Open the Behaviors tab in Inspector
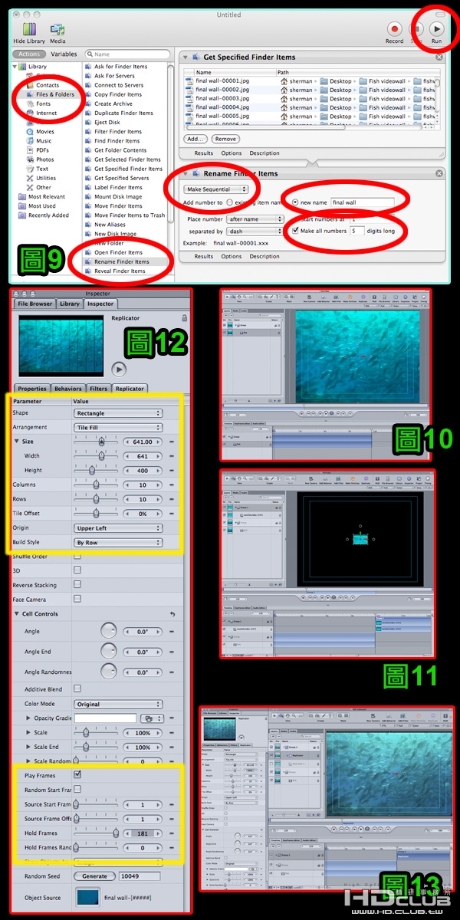 tap(68, 389)
